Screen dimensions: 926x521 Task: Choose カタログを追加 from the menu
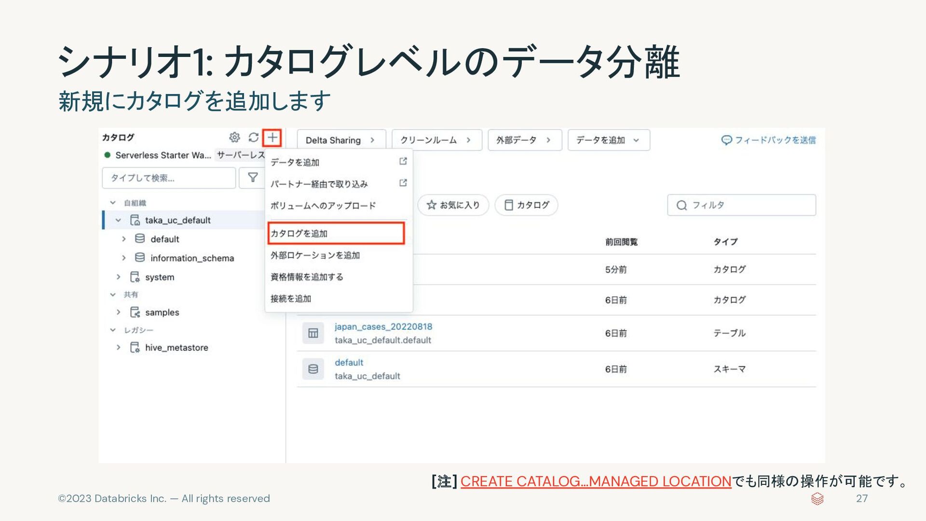click(x=336, y=233)
